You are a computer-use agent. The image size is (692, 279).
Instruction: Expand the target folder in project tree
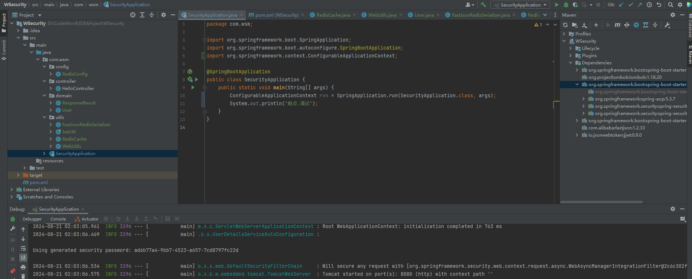[18, 175]
